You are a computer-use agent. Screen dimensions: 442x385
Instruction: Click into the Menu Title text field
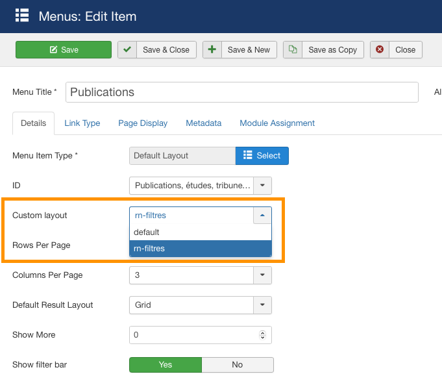point(241,92)
